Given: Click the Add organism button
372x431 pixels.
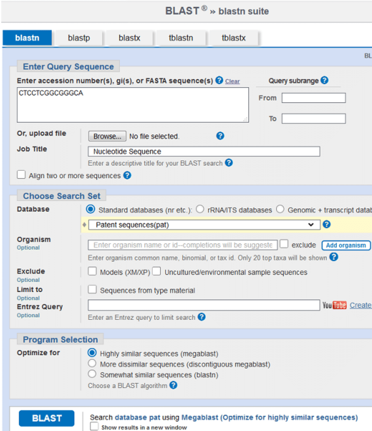Looking at the screenshot, I should tap(346, 245).
